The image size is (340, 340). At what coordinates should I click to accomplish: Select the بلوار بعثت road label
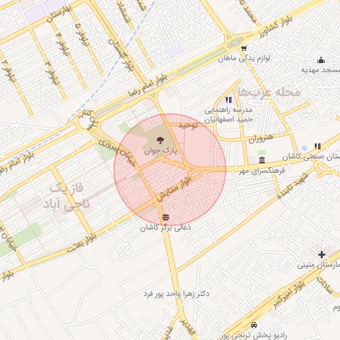pyautogui.click(x=82, y=243)
